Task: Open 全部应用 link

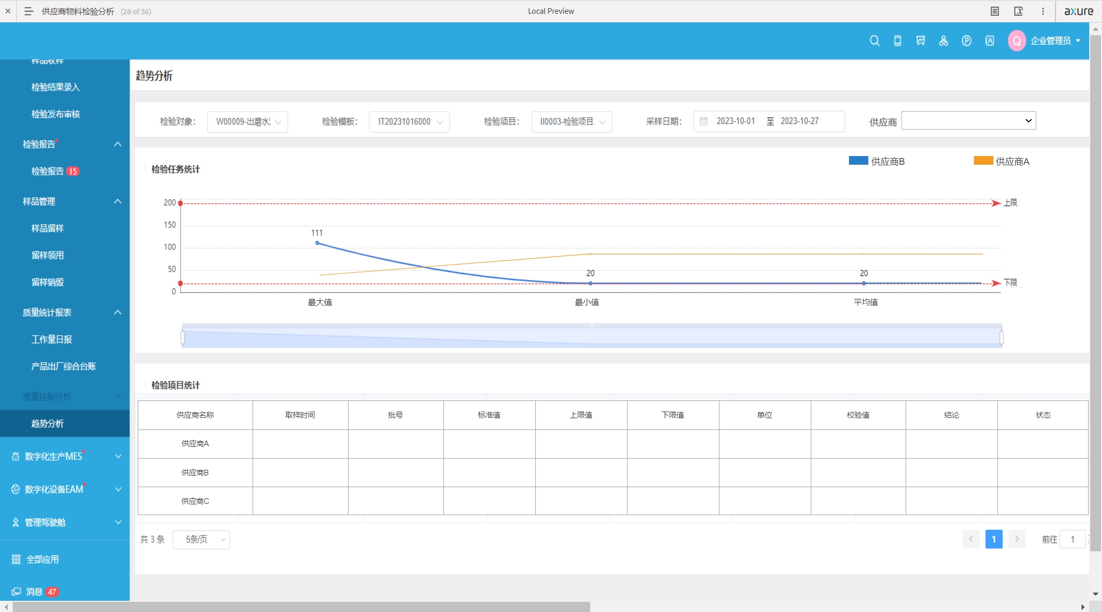Action: pos(42,559)
